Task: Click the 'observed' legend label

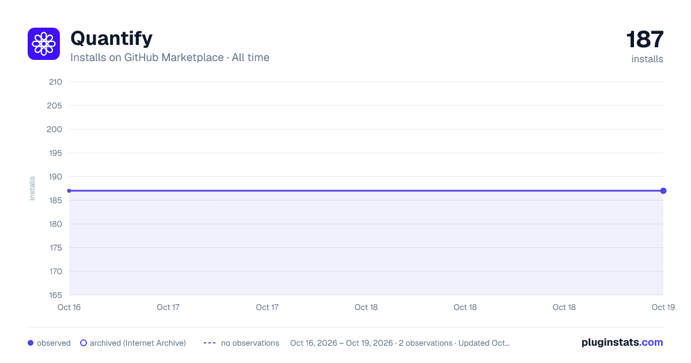Action: 54,343
